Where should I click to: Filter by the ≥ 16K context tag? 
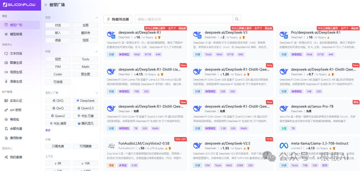(x=85, y=163)
